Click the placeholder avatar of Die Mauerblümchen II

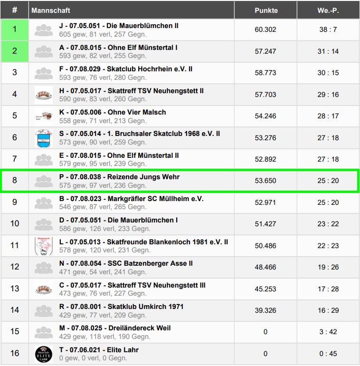point(44,30)
